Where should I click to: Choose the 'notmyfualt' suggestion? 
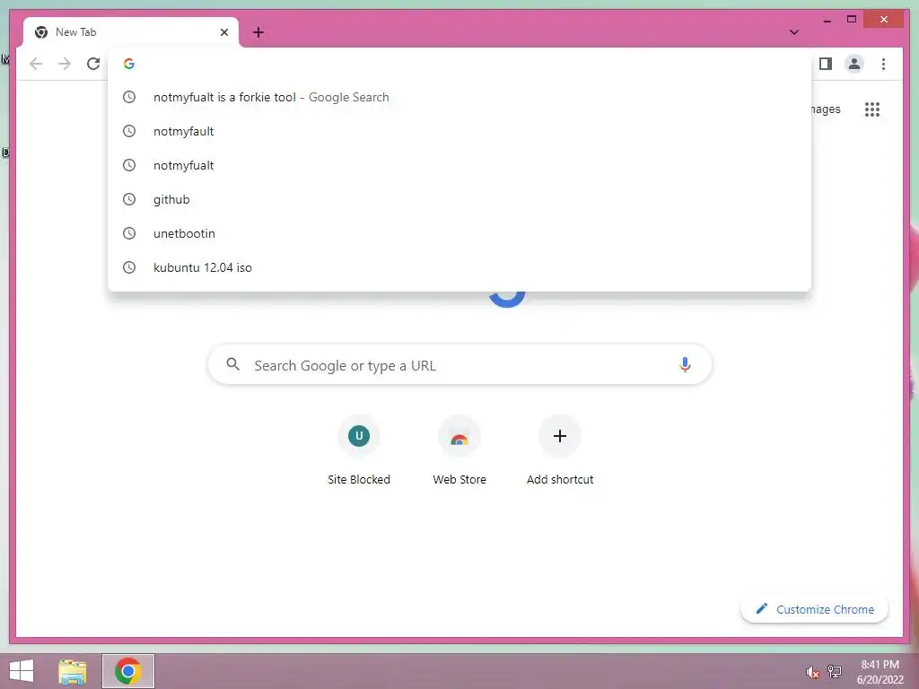(x=459, y=165)
